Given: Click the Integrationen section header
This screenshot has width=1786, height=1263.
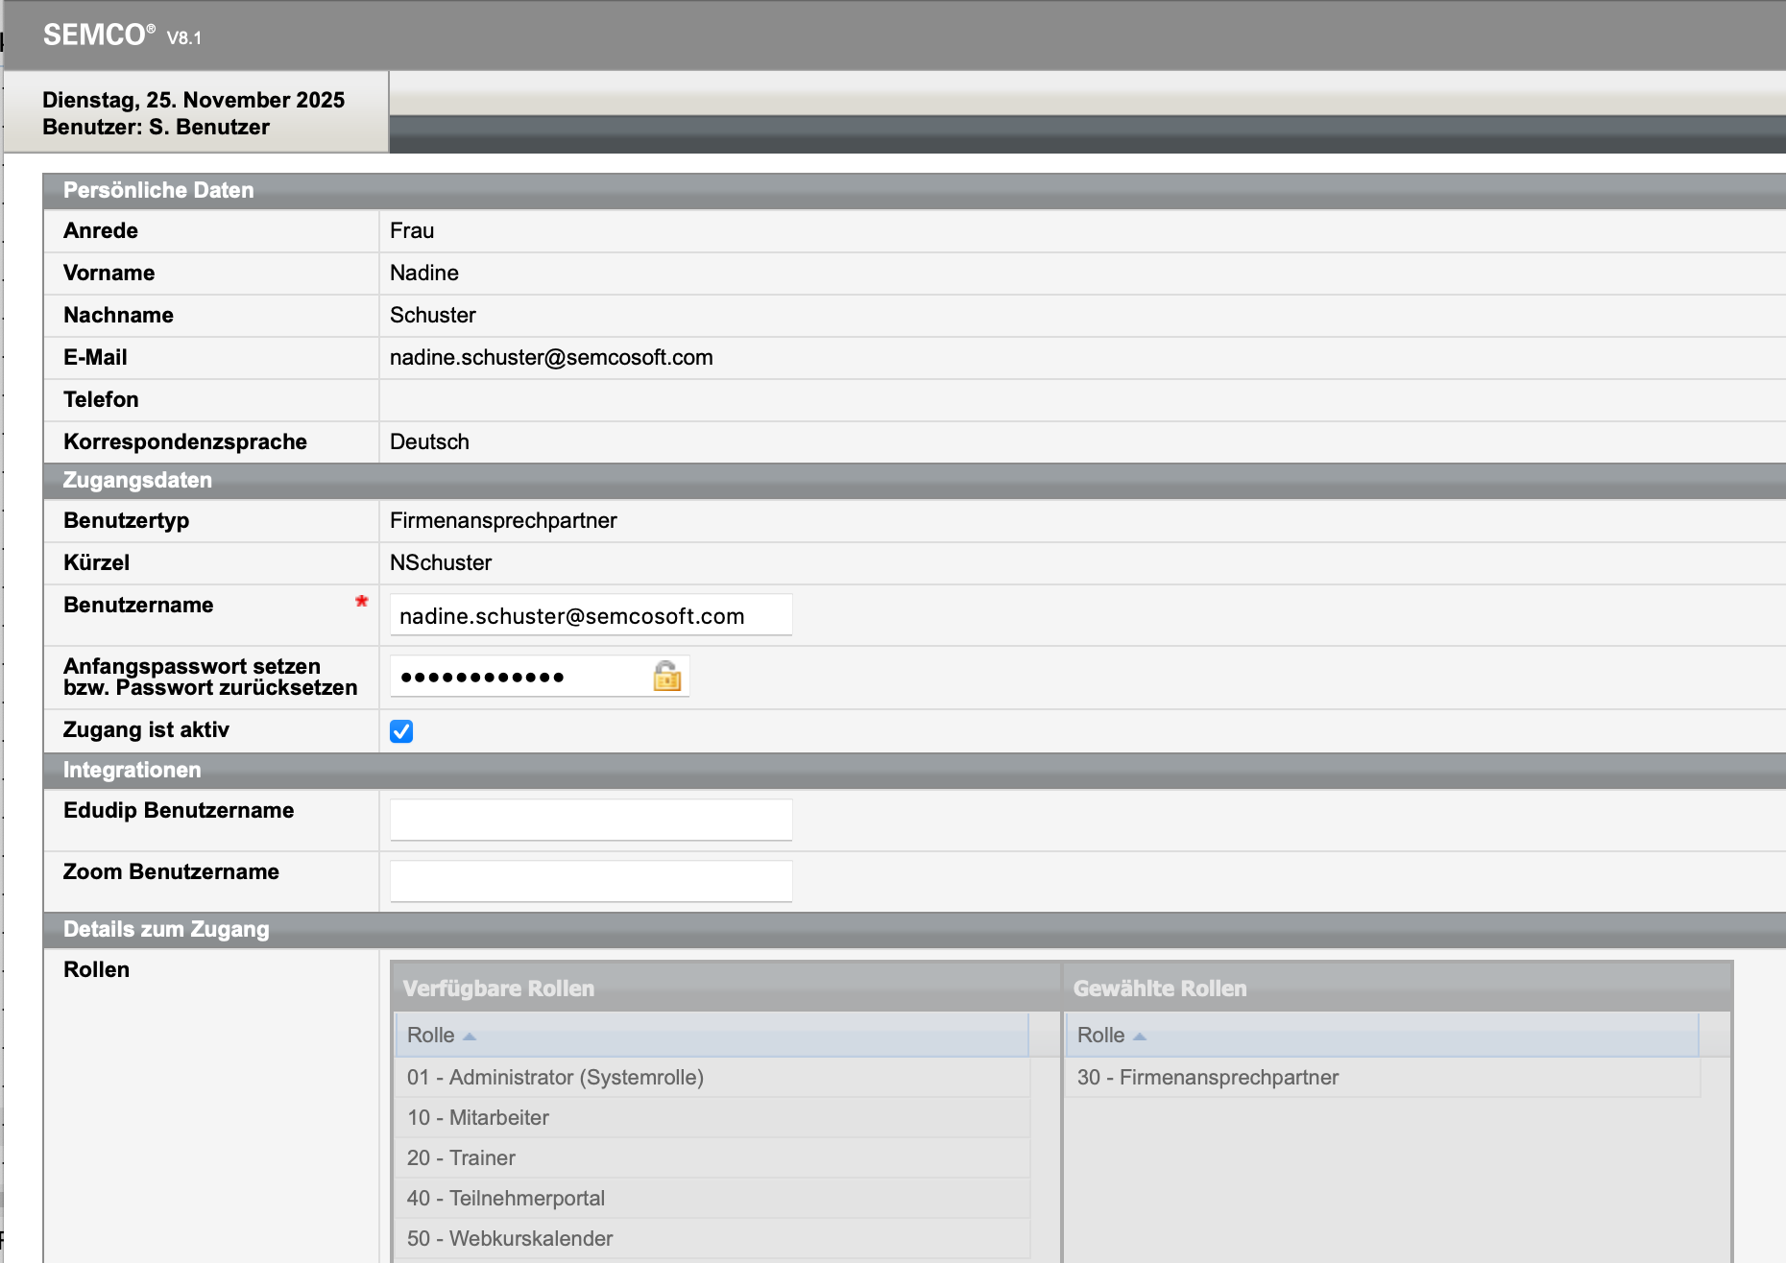Looking at the screenshot, I should point(133,770).
